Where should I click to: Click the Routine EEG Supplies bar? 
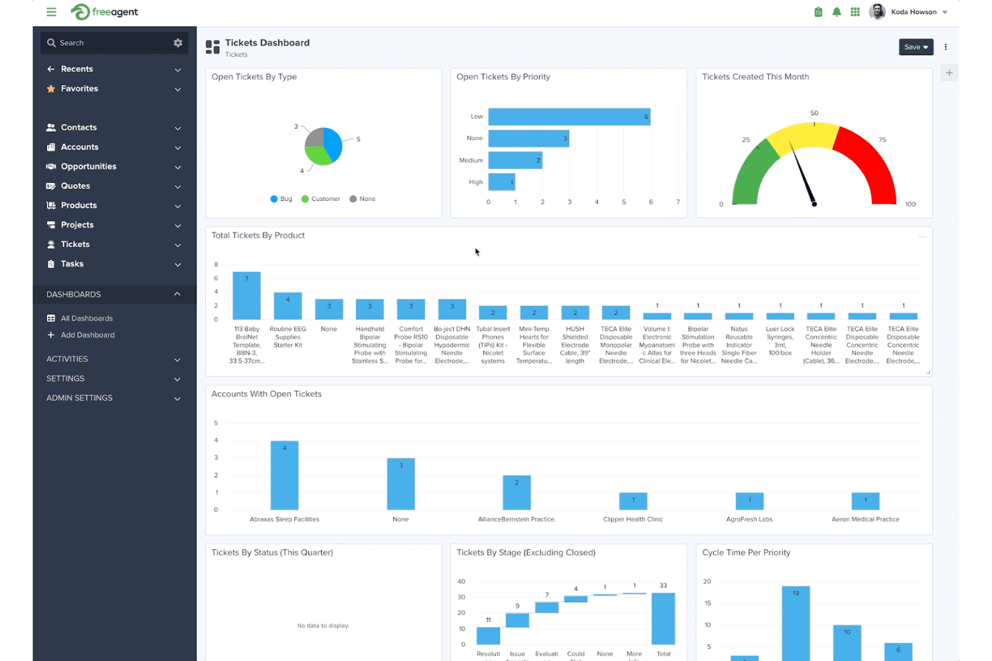[x=288, y=305]
